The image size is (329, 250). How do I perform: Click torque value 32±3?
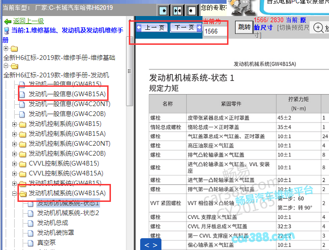pos(284,226)
